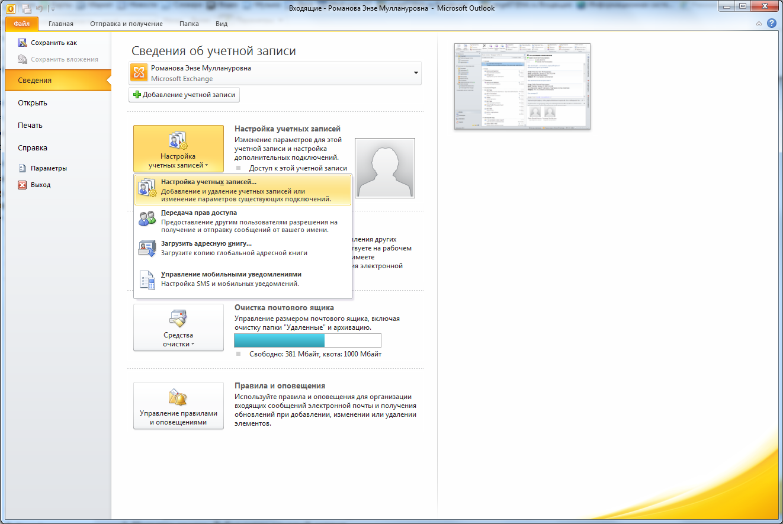The image size is (783, 524).
Task: Click the Outlook application icon in title bar
Action: pyautogui.click(x=10, y=8)
